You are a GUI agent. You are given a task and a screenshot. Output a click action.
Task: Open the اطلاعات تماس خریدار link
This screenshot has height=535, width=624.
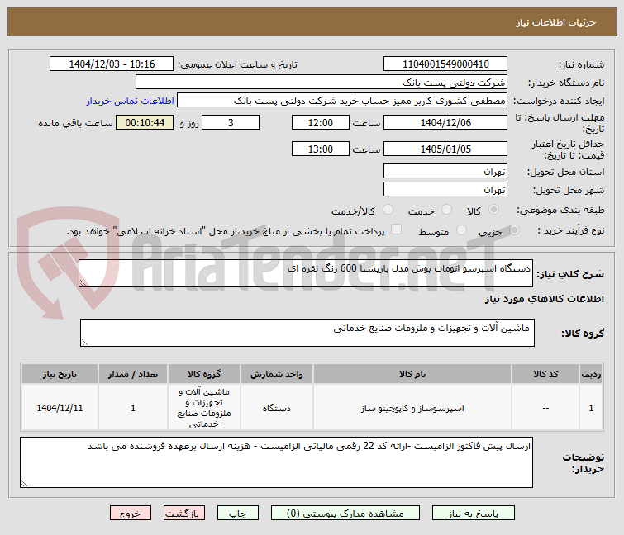point(130,101)
